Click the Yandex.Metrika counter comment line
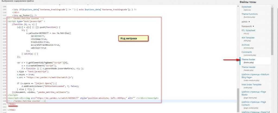The width and height of the screenshot is (278, 113). pyautogui.click(x=23, y=18)
